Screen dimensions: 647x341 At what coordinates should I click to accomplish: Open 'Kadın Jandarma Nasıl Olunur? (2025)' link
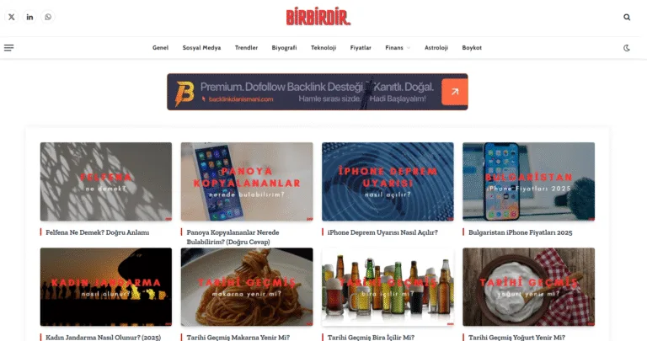click(x=103, y=338)
